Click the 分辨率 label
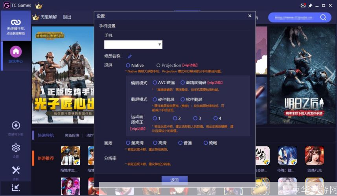This screenshot has height=196, width=337. coord(110,158)
